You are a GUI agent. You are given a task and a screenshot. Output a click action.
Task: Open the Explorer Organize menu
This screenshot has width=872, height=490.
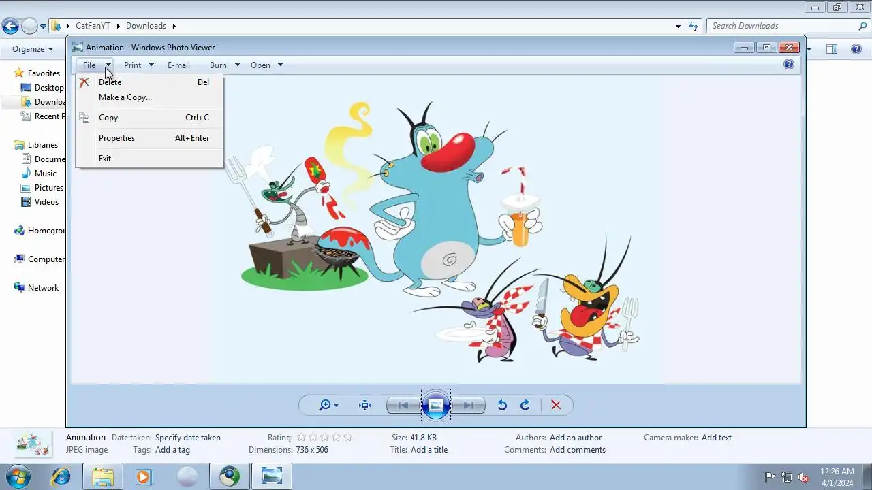click(x=33, y=49)
